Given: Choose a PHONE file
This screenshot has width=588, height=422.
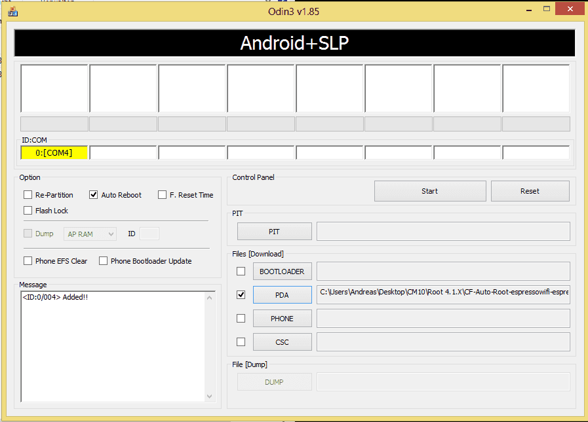Looking at the screenshot, I should click(282, 319).
